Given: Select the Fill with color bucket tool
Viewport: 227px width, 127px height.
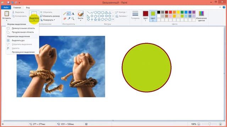Looking at the screenshot, I should 69,14.
